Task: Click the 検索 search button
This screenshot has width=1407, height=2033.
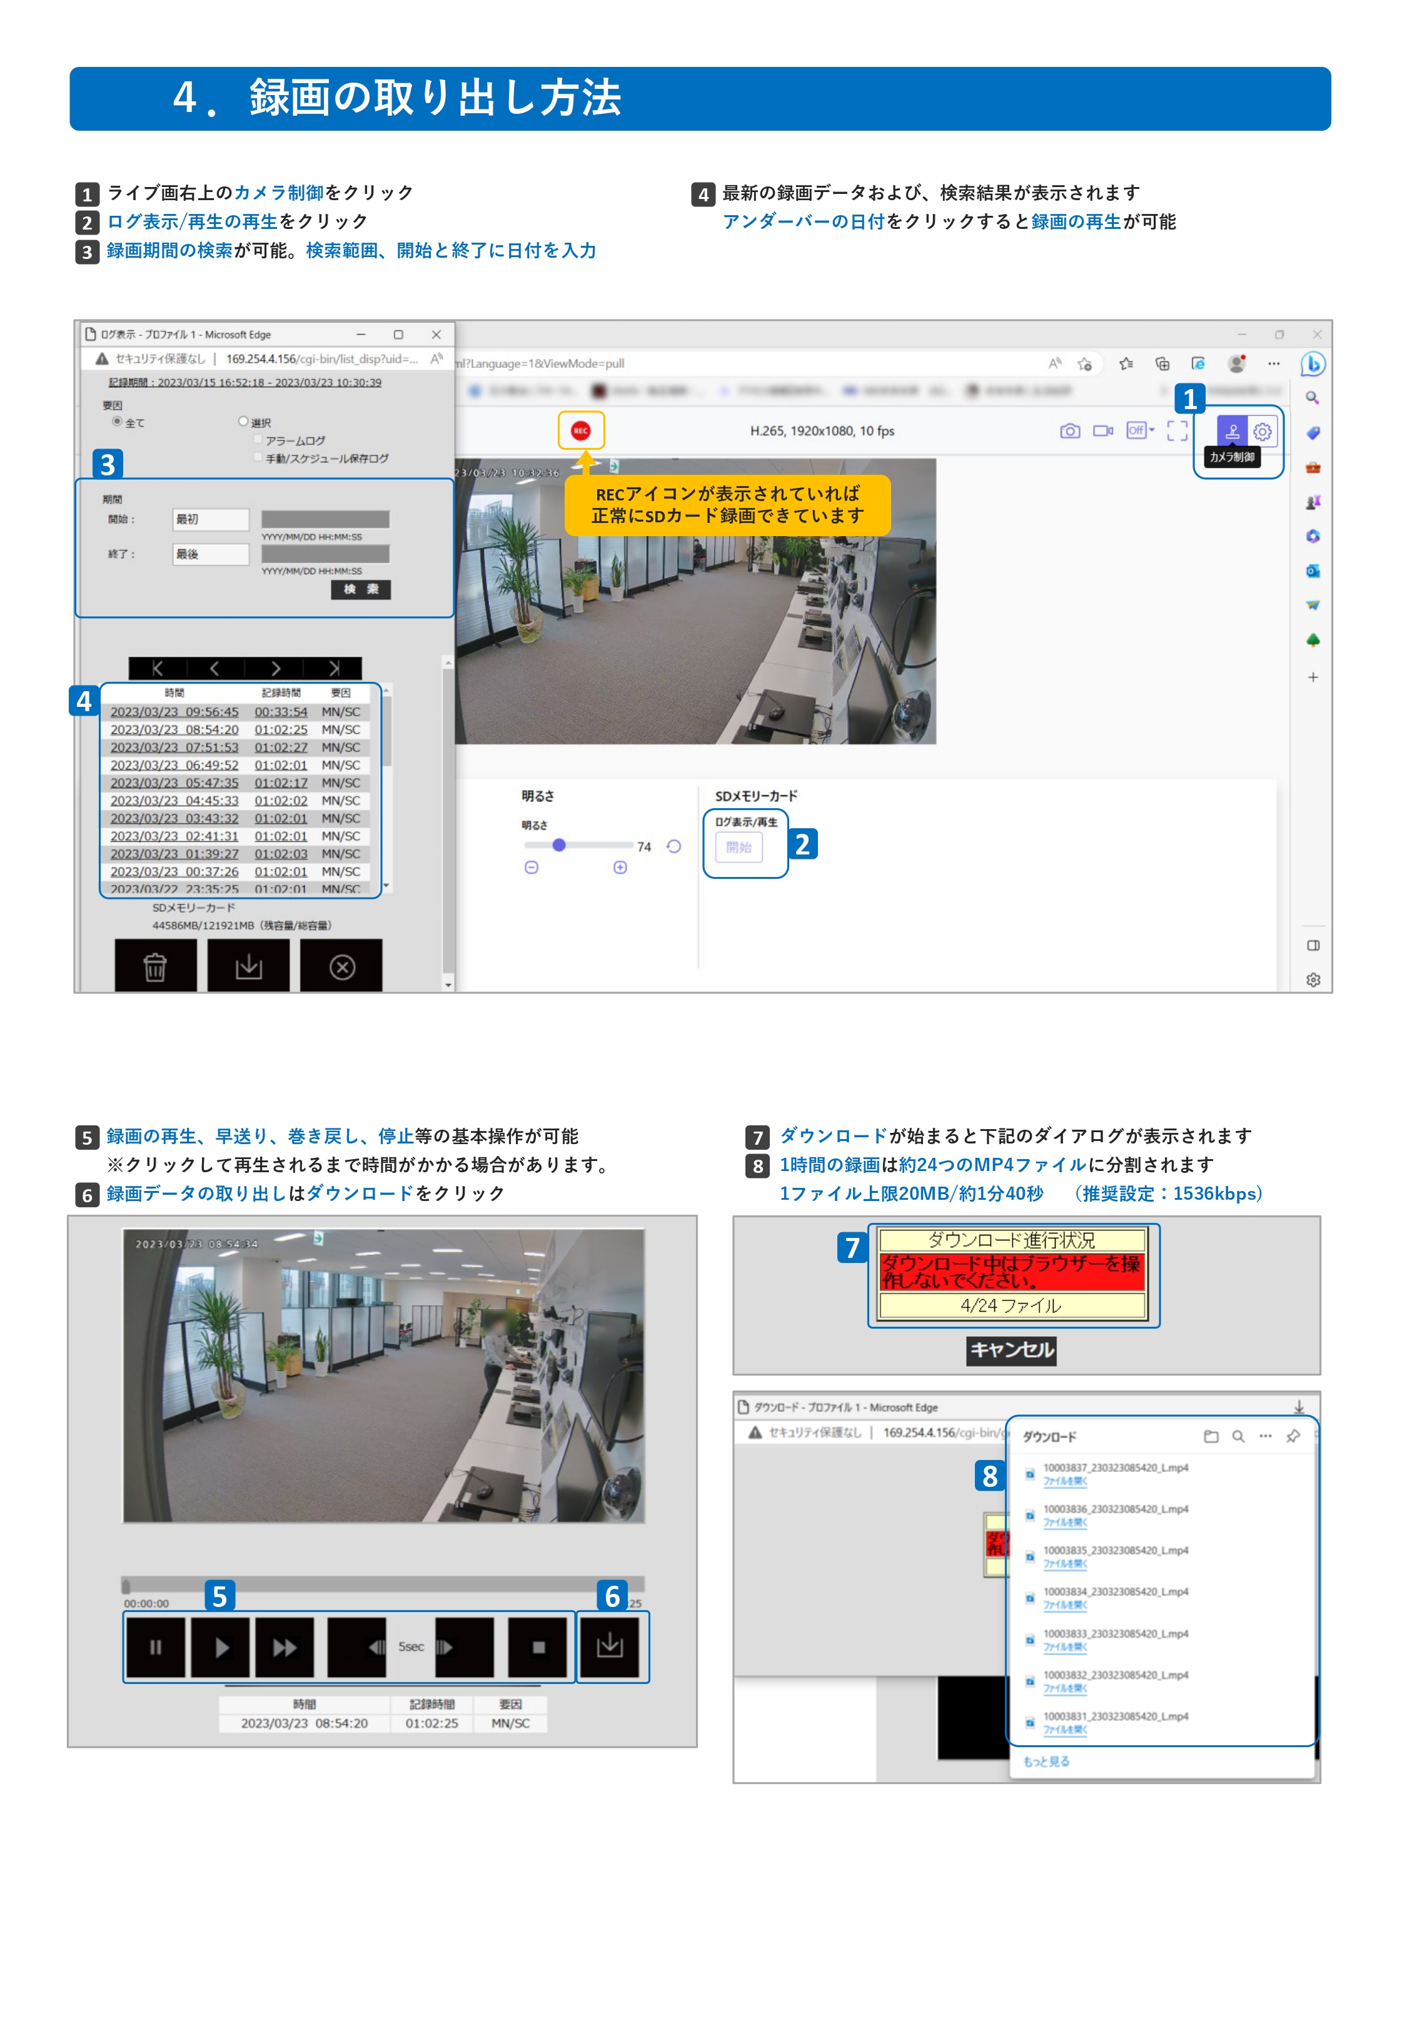Action: pyautogui.click(x=361, y=589)
